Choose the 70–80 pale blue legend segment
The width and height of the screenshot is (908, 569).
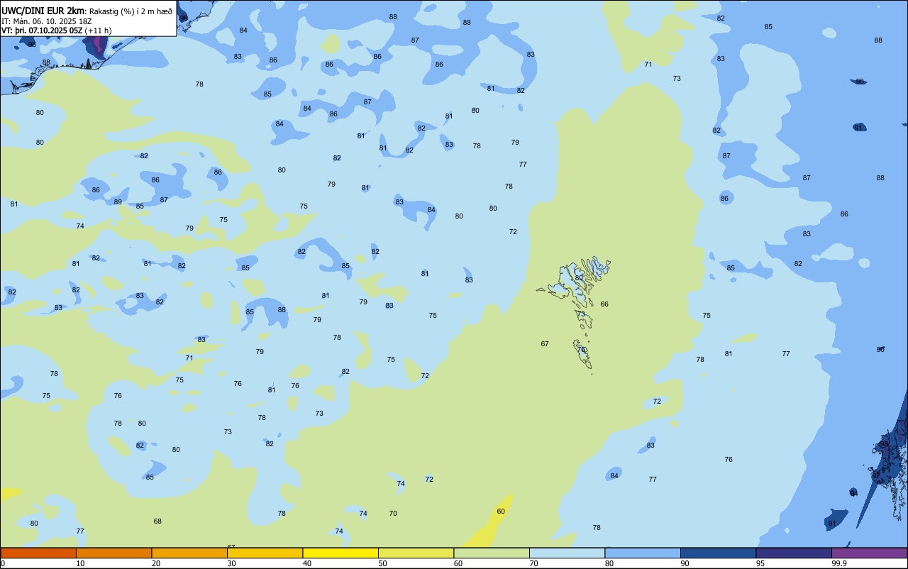tap(567, 553)
